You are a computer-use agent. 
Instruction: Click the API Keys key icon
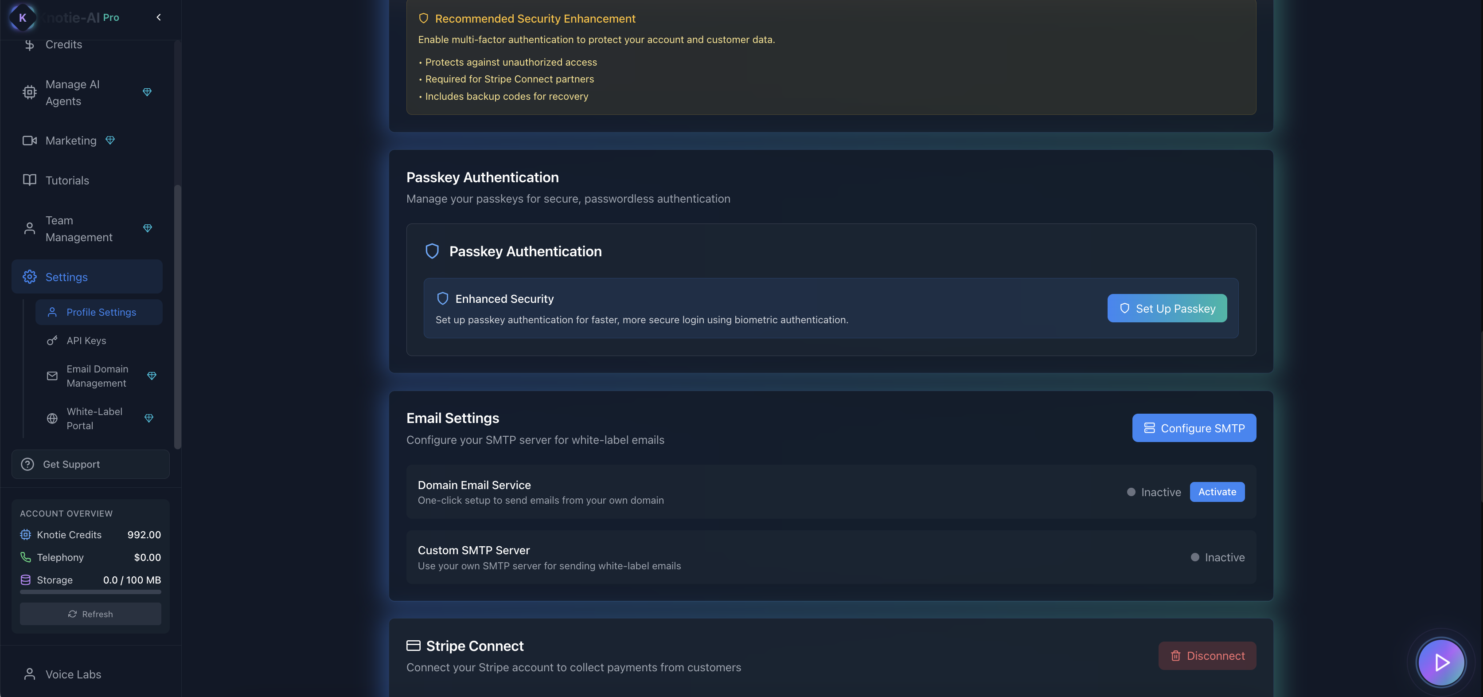[x=52, y=341]
